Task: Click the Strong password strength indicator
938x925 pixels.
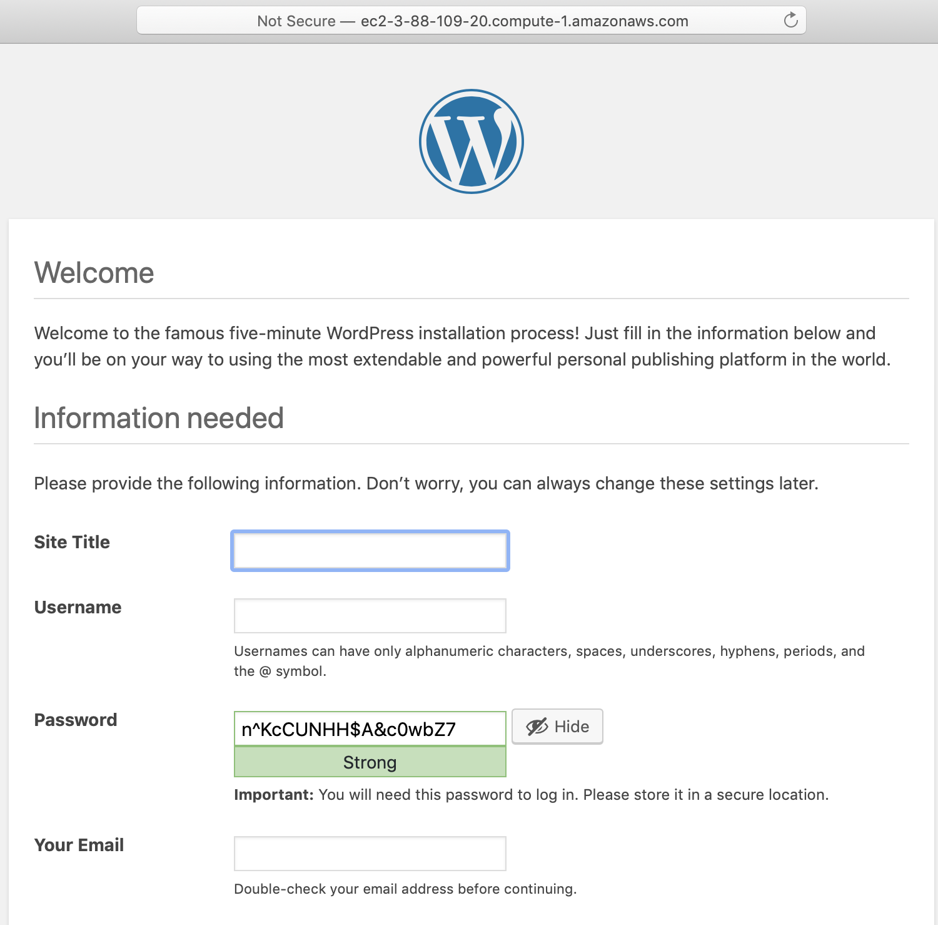Action: [x=370, y=762]
